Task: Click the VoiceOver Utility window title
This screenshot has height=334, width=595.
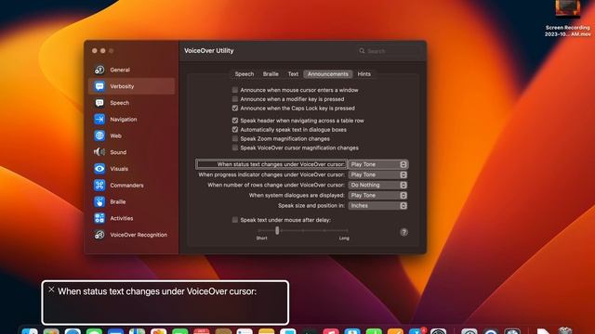Action: [208, 50]
